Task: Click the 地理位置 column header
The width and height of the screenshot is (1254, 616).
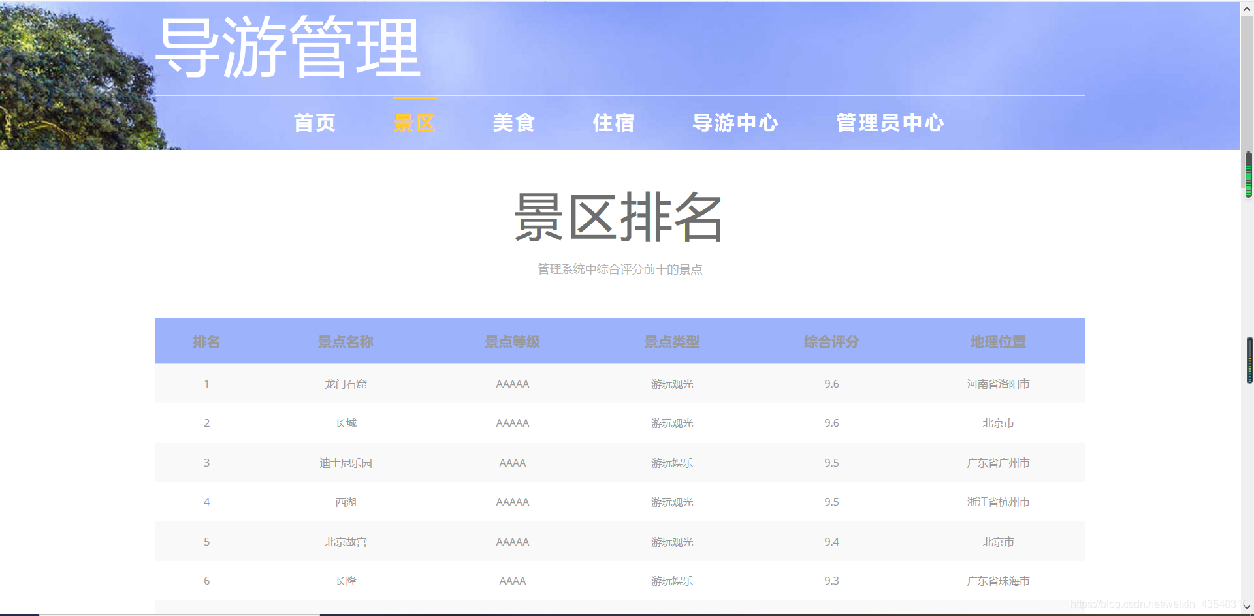Action: pyautogui.click(x=997, y=341)
